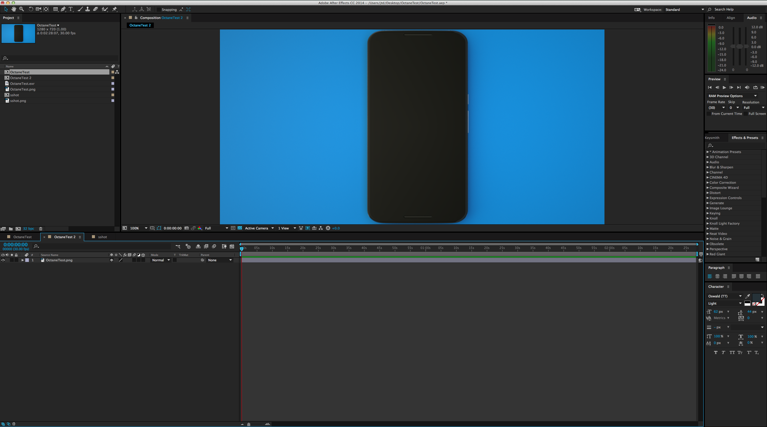Viewport: 767px width, 427px height.
Task: Select the OctaneTest.exr project item
Action: (22, 84)
